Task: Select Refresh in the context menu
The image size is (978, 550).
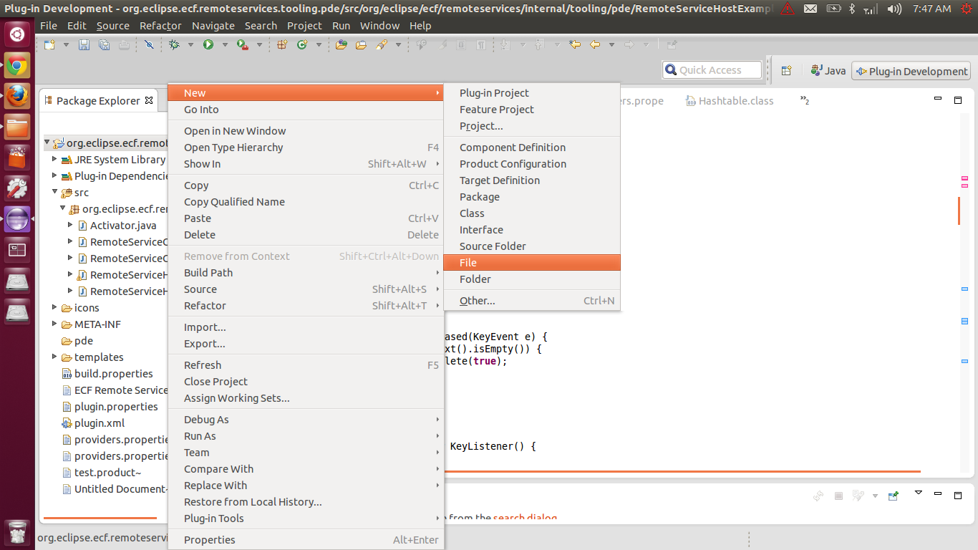Action: [306, 365]
